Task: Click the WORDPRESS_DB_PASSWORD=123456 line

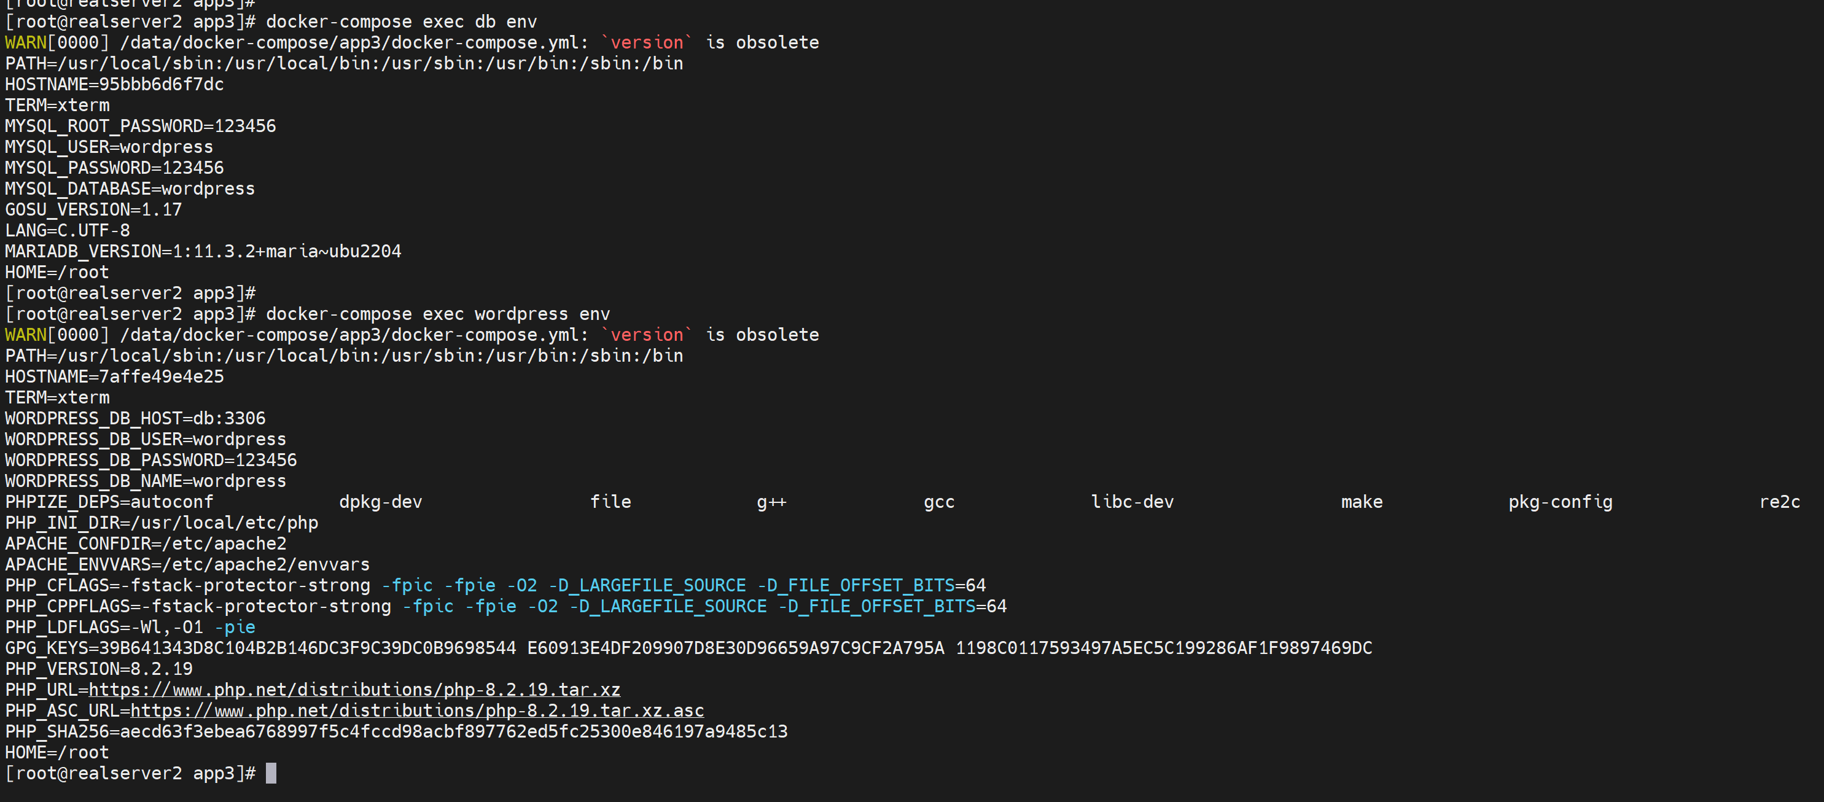Action: pyautogui.click(x=151, y=460)
